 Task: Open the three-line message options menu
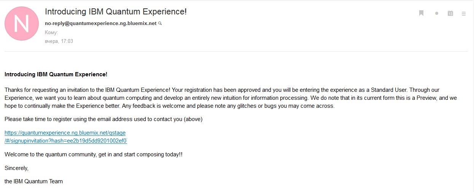click(464, 13)
